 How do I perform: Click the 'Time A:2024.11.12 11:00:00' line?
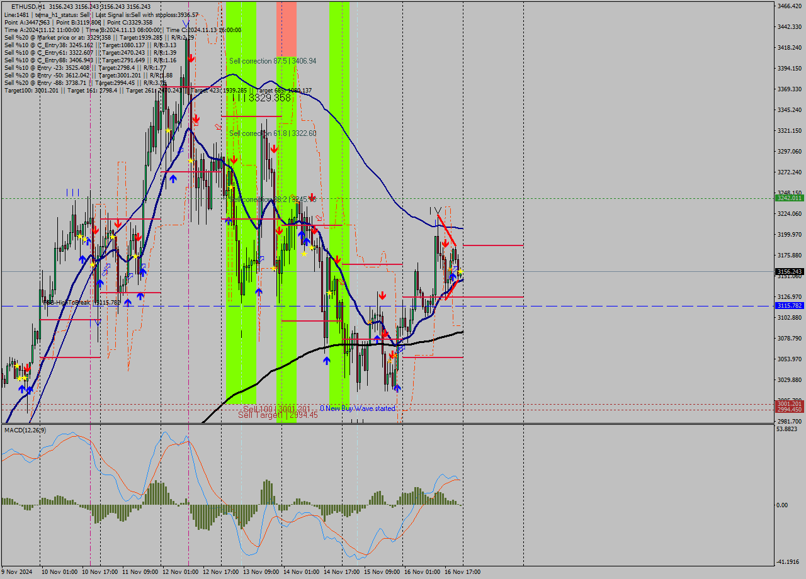point(122,30)
